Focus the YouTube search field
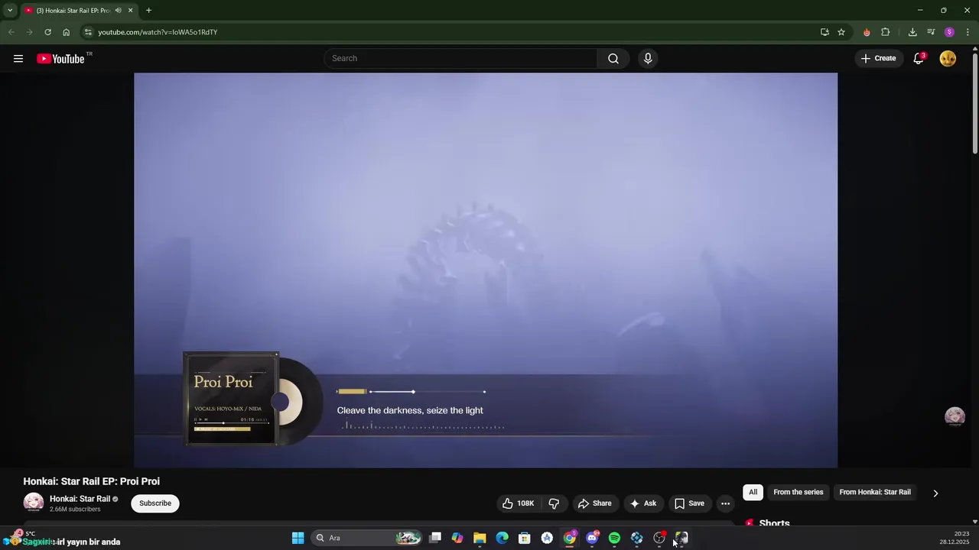 pyautogui.click(x=461, y=59)
